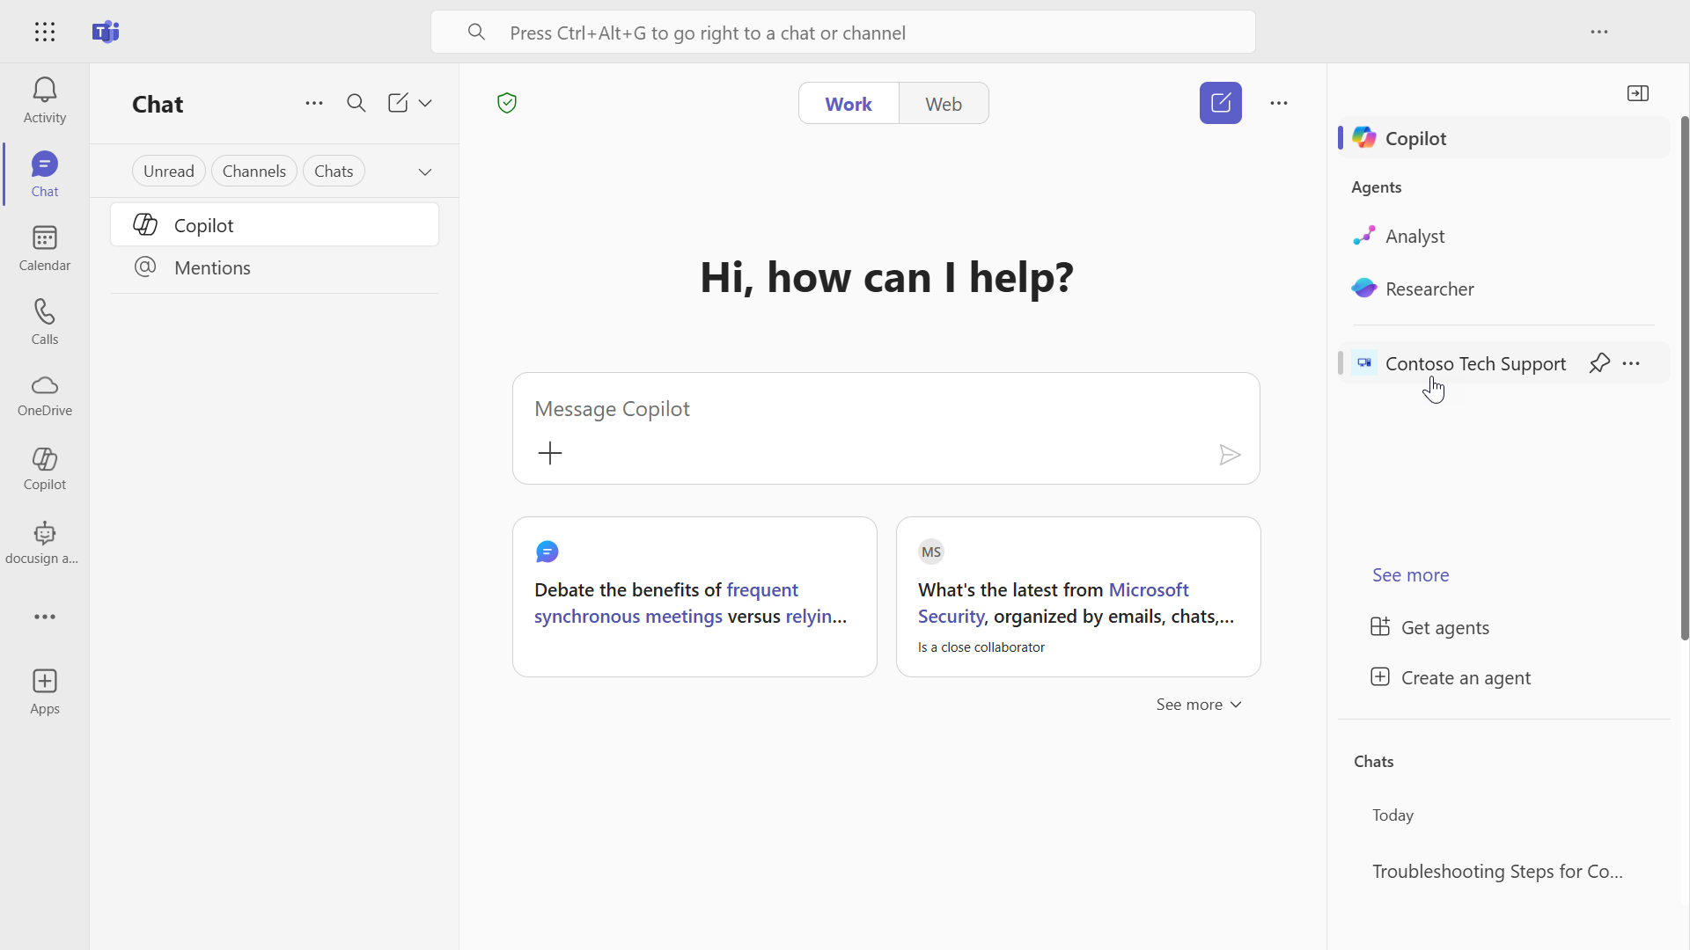This screenshot has width=1690, height=950.
Task: Open Contoso Tech Support more options
Action: point(1631,363)
